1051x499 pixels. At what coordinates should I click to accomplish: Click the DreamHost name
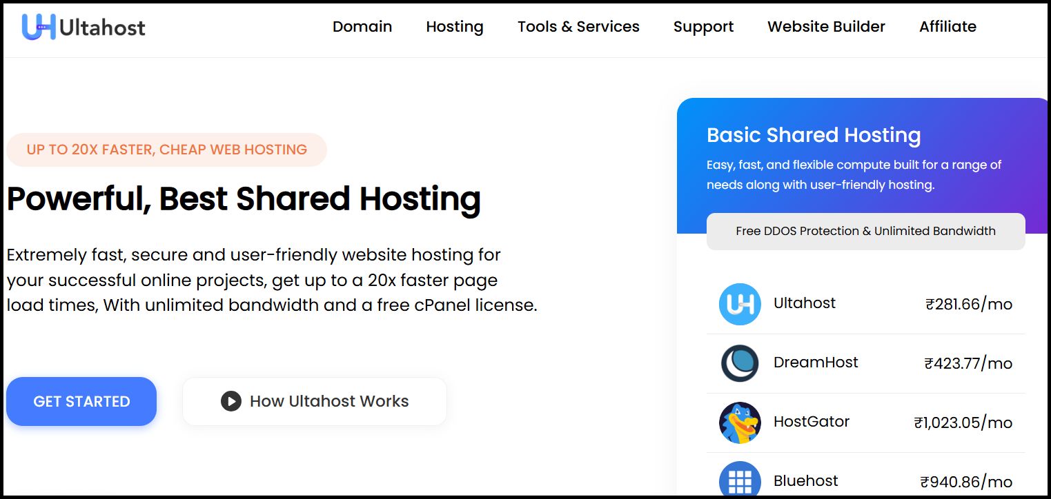[816, 363]
